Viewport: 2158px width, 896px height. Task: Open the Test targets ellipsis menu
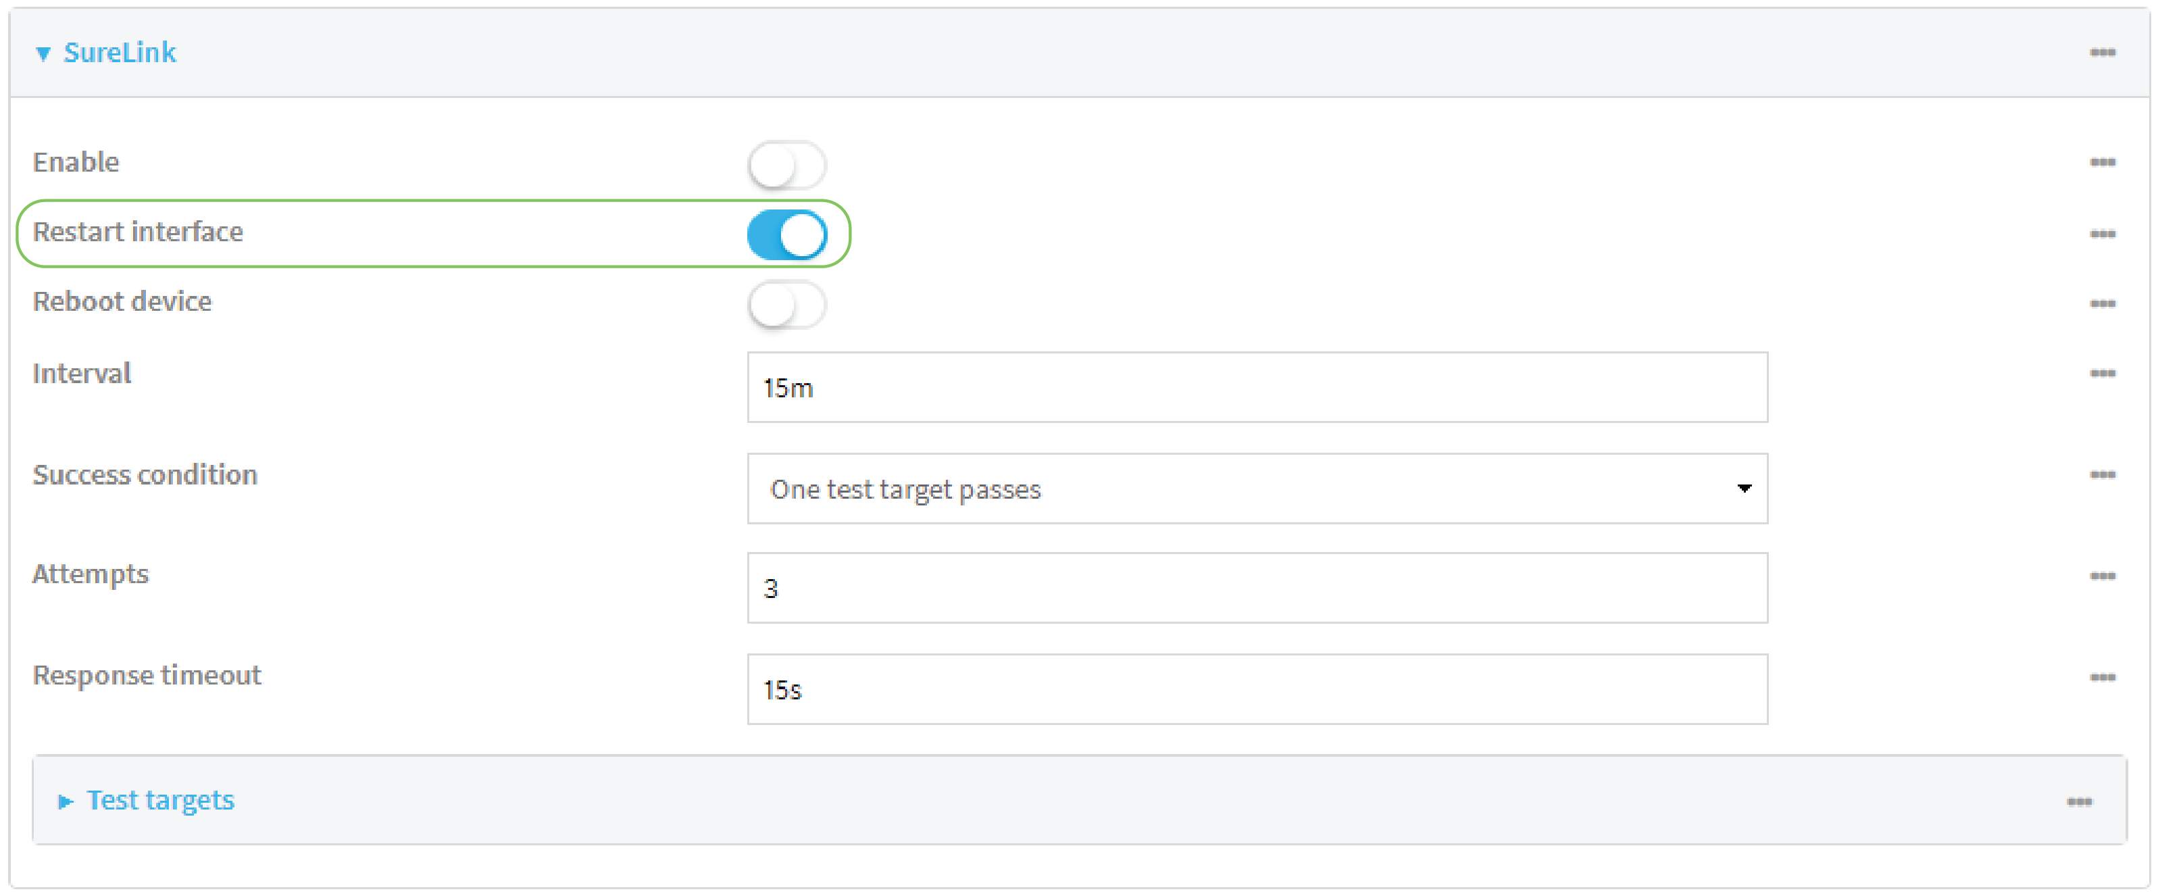pos(2079,802)
